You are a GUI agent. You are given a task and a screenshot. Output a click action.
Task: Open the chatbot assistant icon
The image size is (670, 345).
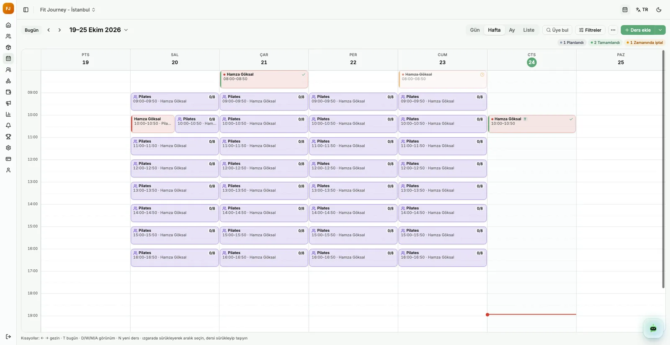tap(653, 328)
